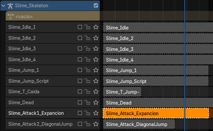Select the Slime_Attack_DiagonalJump strip
Viewport: 213px width, 131px height.
[139, 124]
